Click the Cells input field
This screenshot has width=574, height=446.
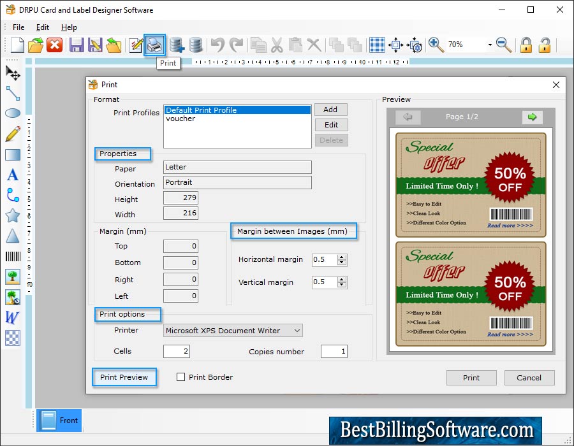pyautogui.click(x=177, y=351)
